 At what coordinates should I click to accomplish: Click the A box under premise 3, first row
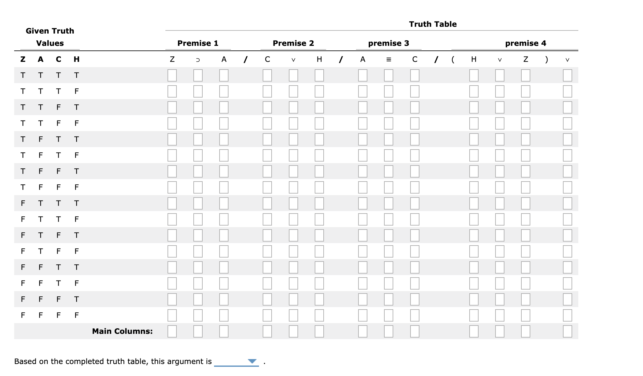[362, 74]
